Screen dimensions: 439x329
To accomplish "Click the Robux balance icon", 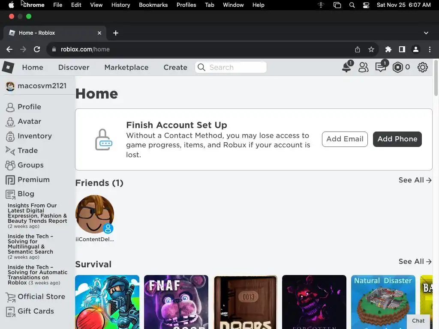I will (x=397, y=67).
